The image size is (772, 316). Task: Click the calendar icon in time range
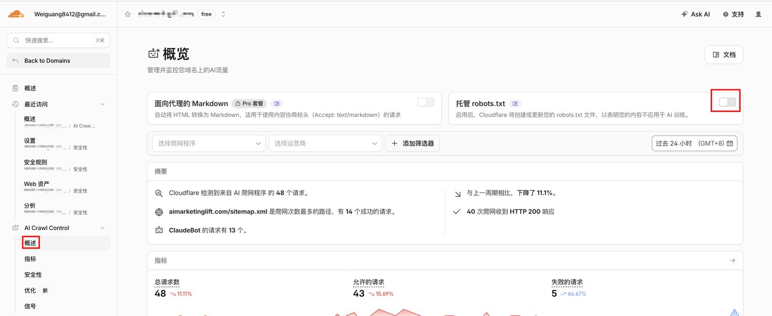(730, 143)
